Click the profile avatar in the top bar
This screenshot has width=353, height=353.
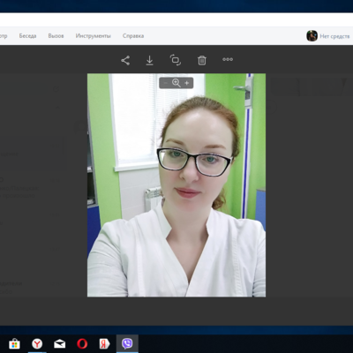(312, 36)
